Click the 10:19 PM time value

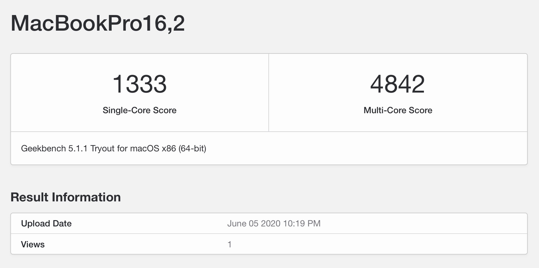pyautogui.click(x=302, y=224)
